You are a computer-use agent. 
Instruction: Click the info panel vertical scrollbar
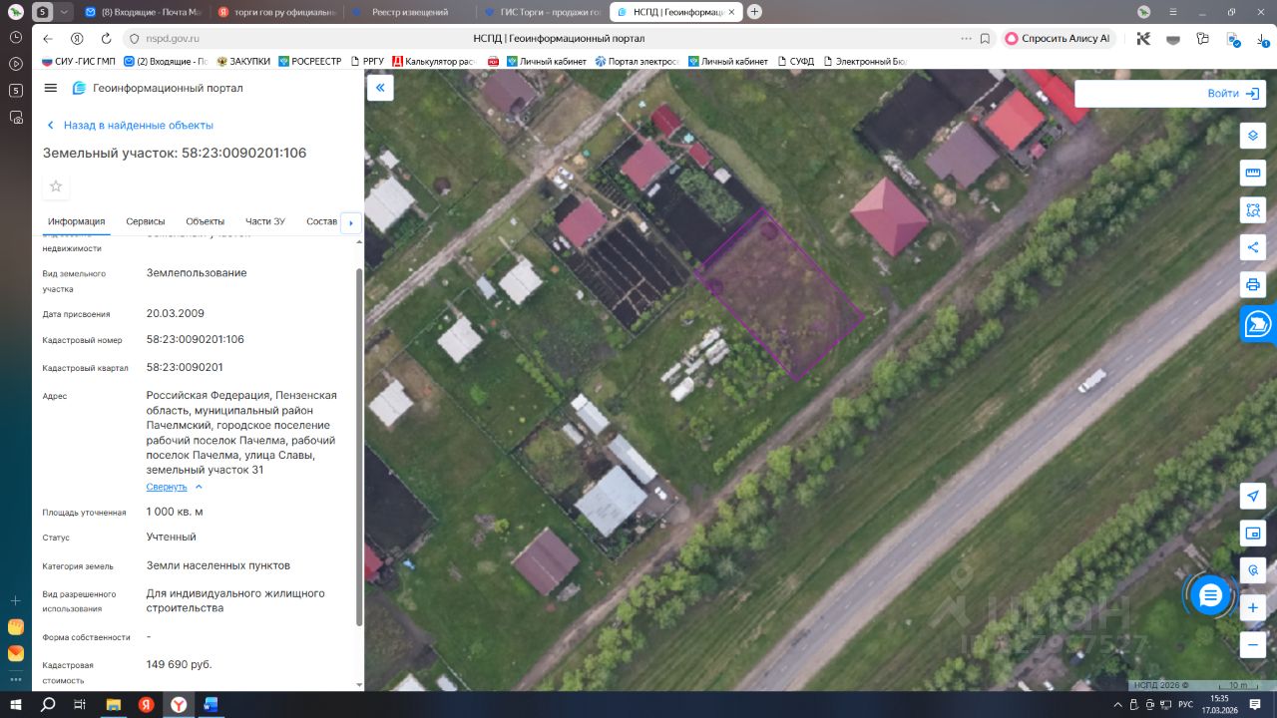(x=360, y=447)
